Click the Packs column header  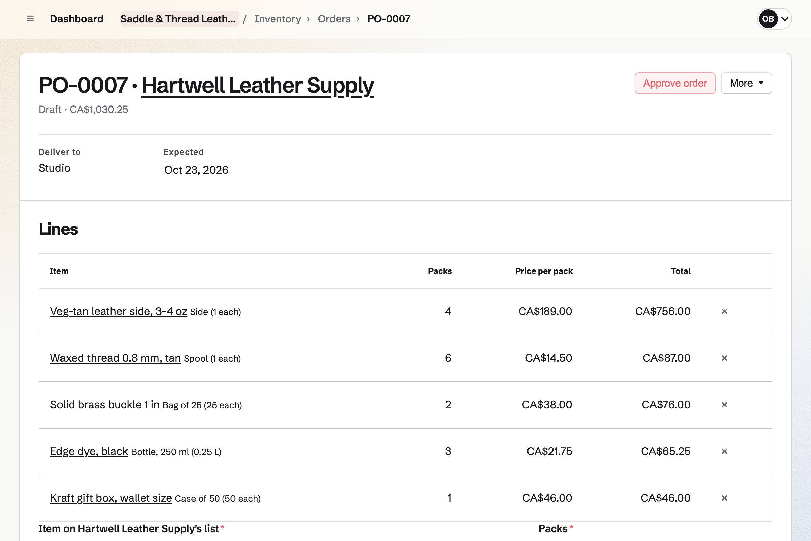point(440,271)
